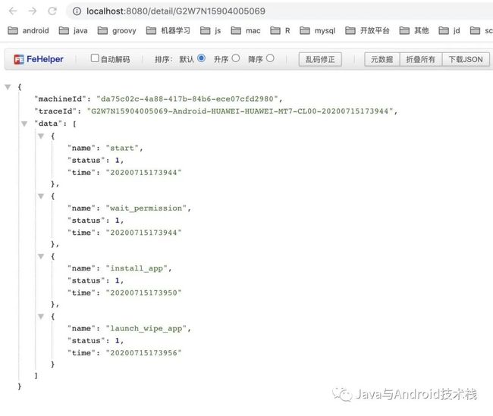Collapse the object containing "launch_wipe_app"
Viewport: 493px width, 416px height.
click(x=41, y=317)
